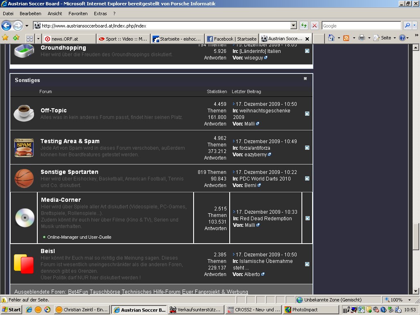Image resolution: width=420 pixels, height=315 pixels.
Task: Switch to the news.ORF.at tab
Action: click(69, 39)
